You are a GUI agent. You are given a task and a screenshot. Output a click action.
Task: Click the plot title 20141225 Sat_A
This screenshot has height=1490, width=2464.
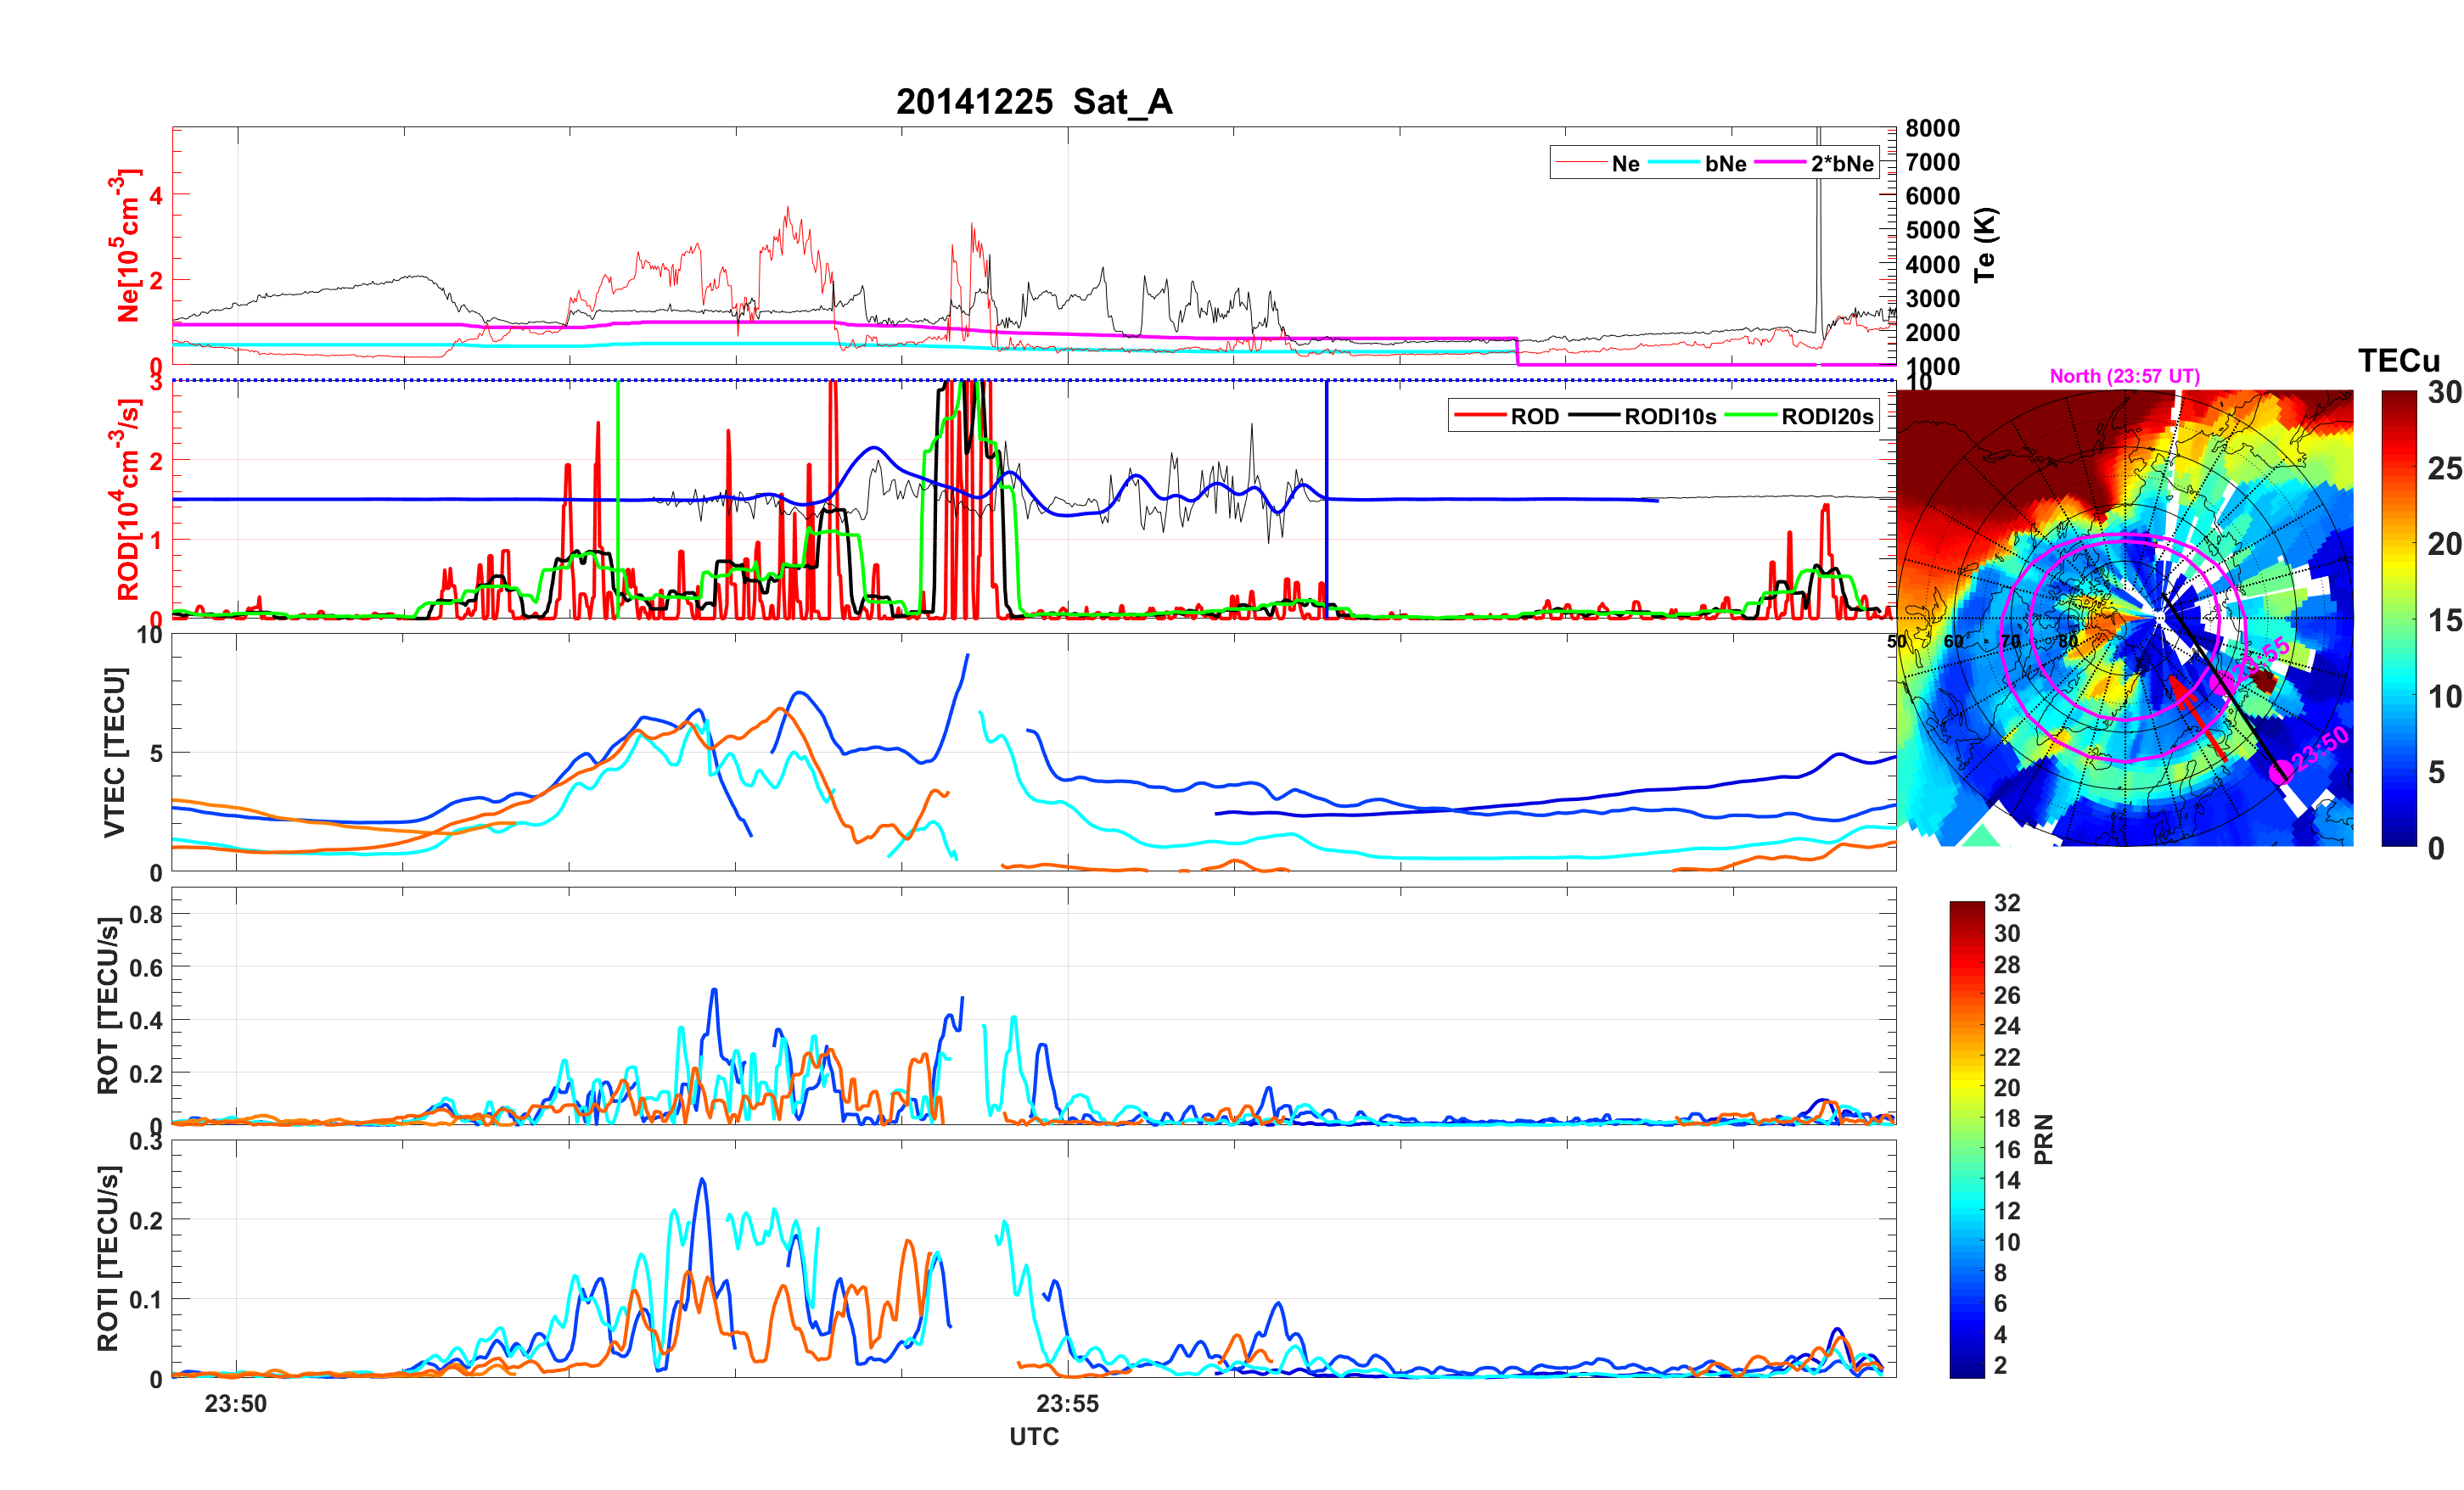(1033, 102)
